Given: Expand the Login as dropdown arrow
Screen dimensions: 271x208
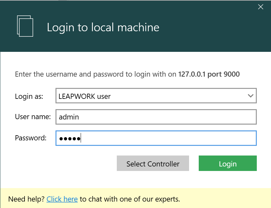Looking at the screenshot, I should coord(250,96).
